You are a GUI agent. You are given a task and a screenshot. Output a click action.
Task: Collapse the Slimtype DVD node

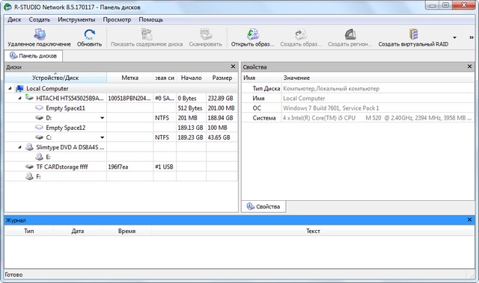[x=19, y=147]
